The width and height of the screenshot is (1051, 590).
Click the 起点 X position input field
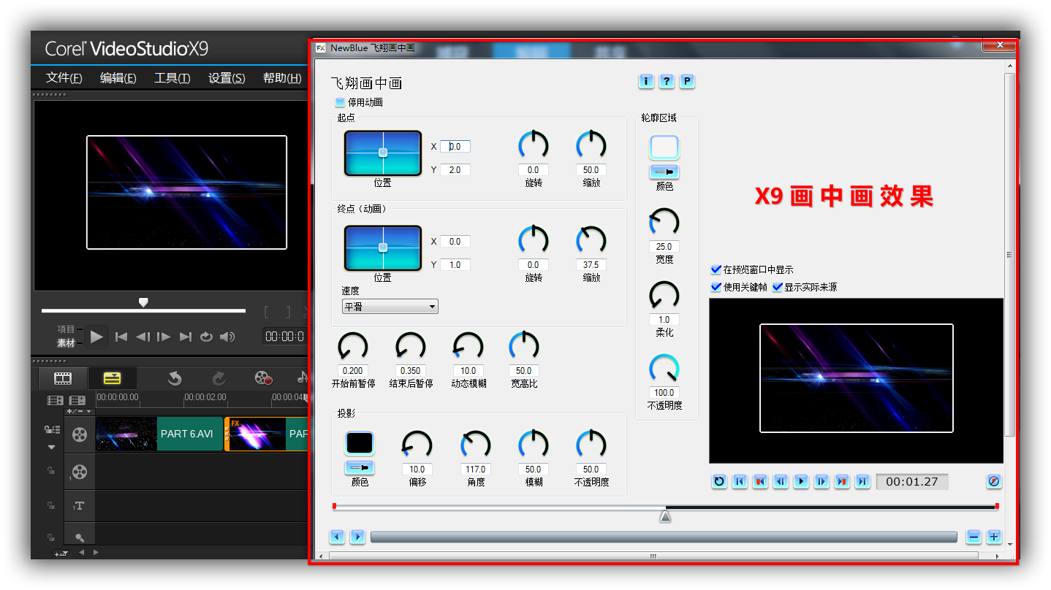point(455,147)
